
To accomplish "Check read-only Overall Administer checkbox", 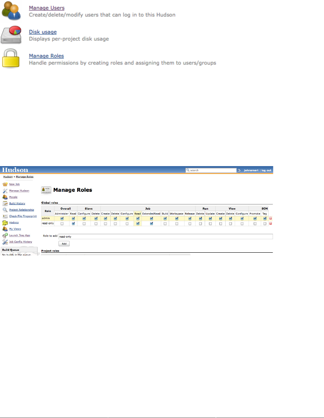I will click(x=62, y=224).
